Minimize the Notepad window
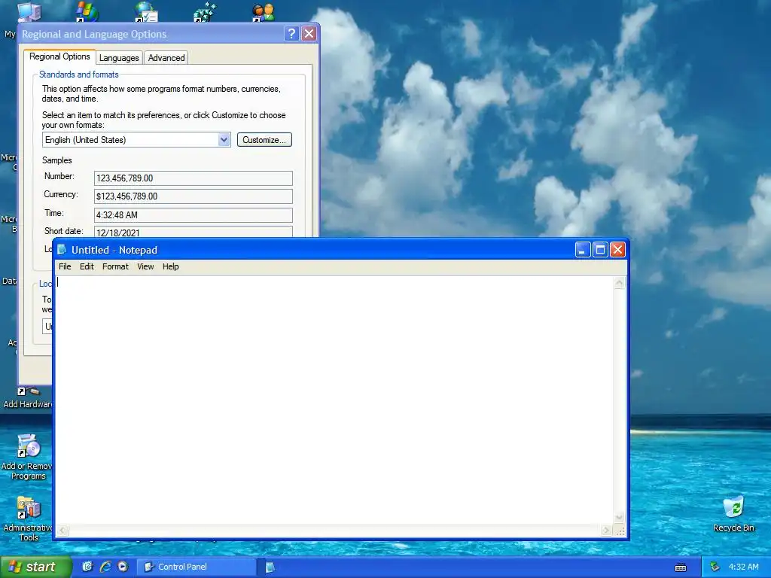The image size is (771, 578). pos(582,250)
